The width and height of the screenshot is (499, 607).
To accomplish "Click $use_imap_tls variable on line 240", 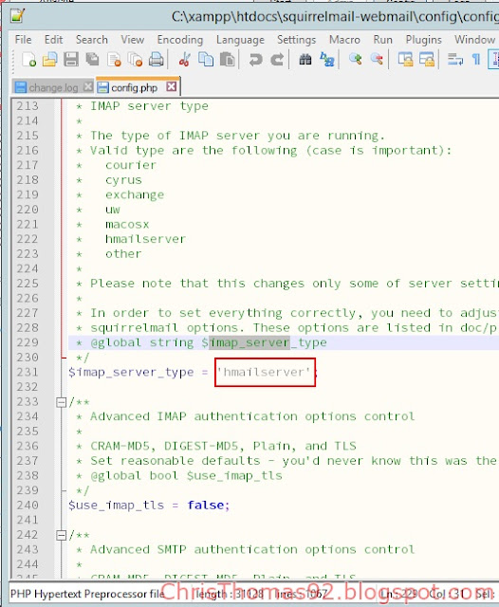I will pyautogui.click(x=116, y=506).
